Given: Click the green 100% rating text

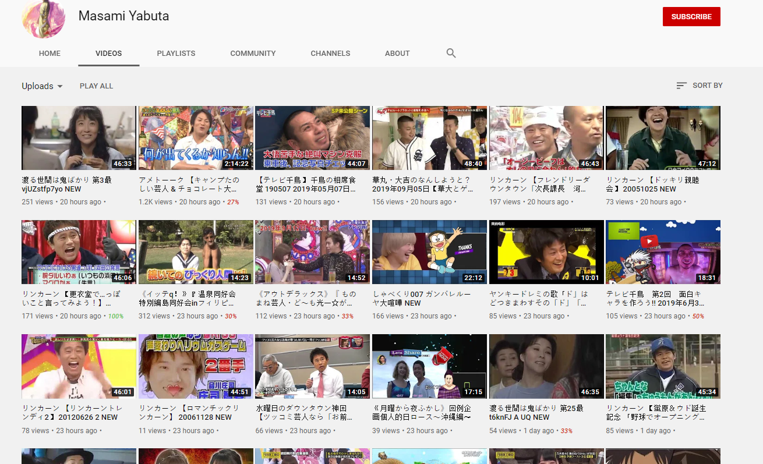Looking at the screenshot, I should click(116, 316).
